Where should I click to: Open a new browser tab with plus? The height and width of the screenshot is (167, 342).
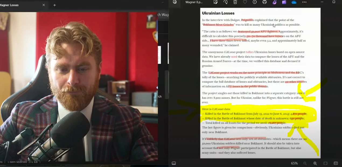pyautogui.click(x=54, y=5)
